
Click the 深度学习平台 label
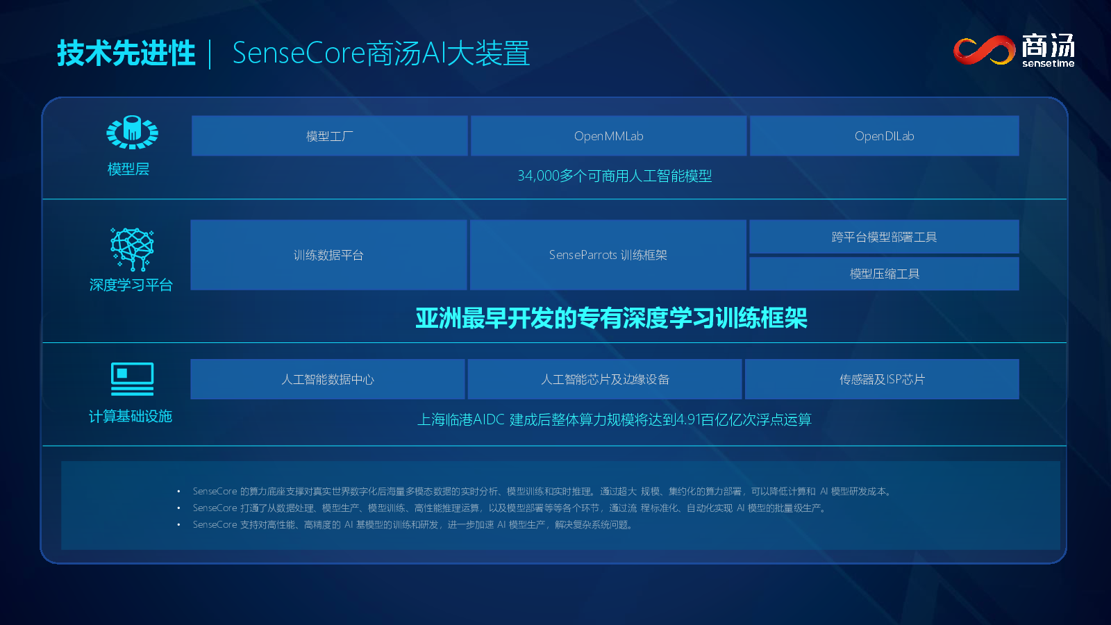[131, 285]
